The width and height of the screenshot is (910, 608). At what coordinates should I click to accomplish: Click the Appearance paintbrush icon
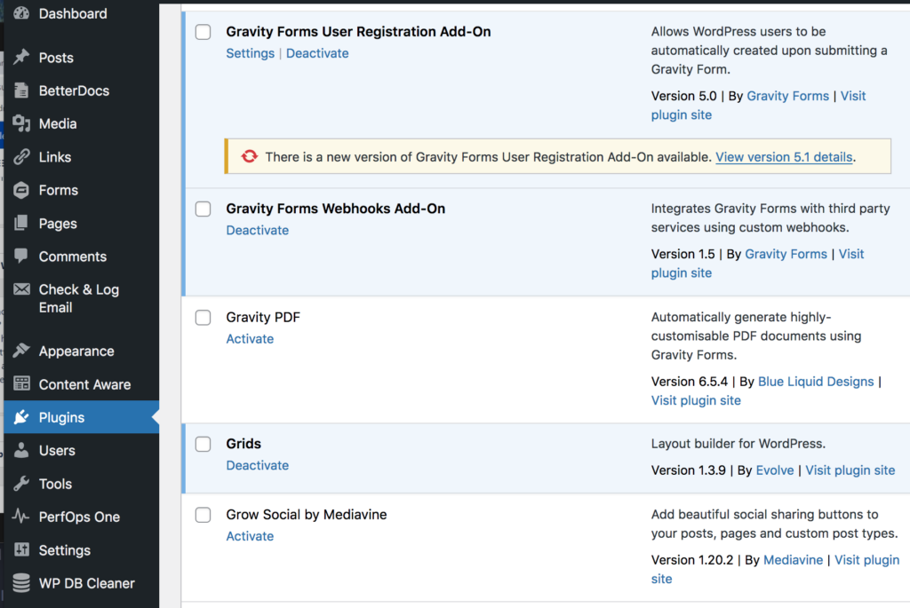click(x=21, y=351)
